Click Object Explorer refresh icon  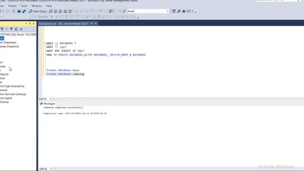click(16, 29)
